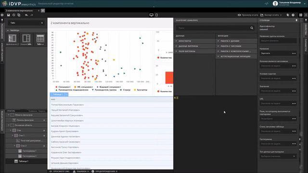The width and height of the screenshot is (308, 173).
Task: Open the Значение field ellipsis editor
Action: [294, 91]
